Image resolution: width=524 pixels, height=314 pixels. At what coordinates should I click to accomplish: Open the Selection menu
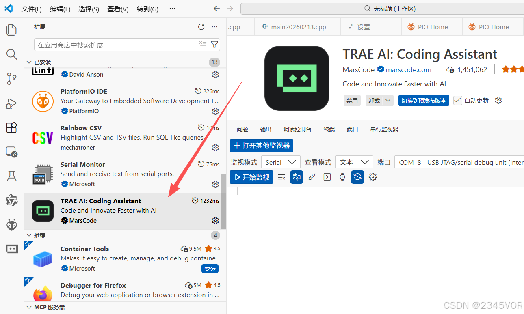pyautogui.click(x=89, y=9)
